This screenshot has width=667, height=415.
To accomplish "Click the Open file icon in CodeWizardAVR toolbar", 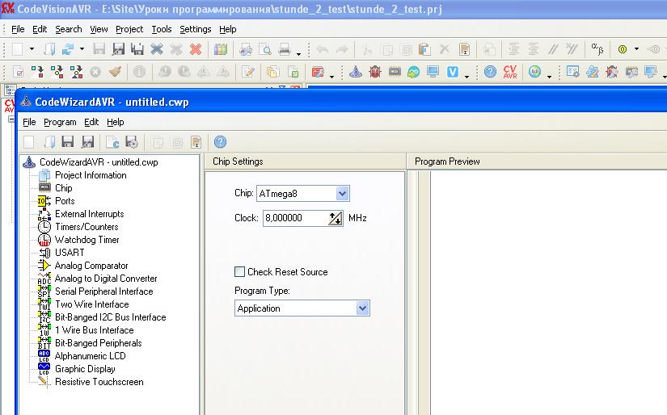I will 49,142.
